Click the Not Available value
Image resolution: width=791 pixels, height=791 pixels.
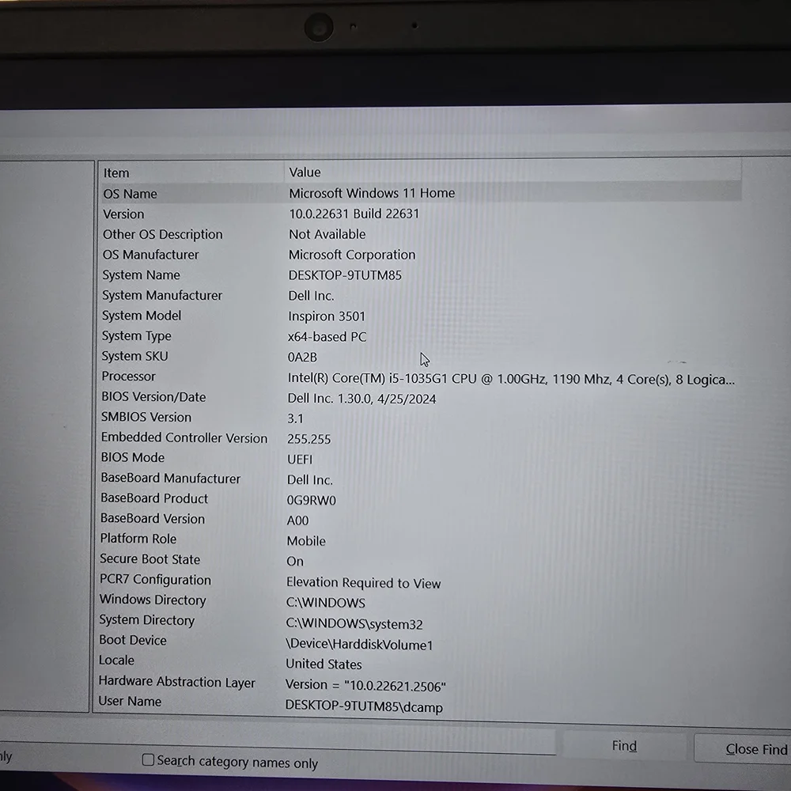(x=327, y=234)
